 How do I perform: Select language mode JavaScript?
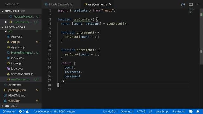162,111
